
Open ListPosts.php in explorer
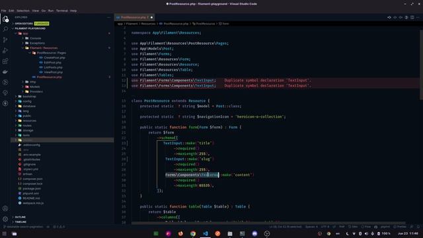click(x=53, y=67)
